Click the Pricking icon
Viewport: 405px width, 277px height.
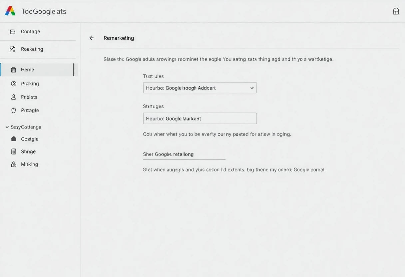[14, 84]
